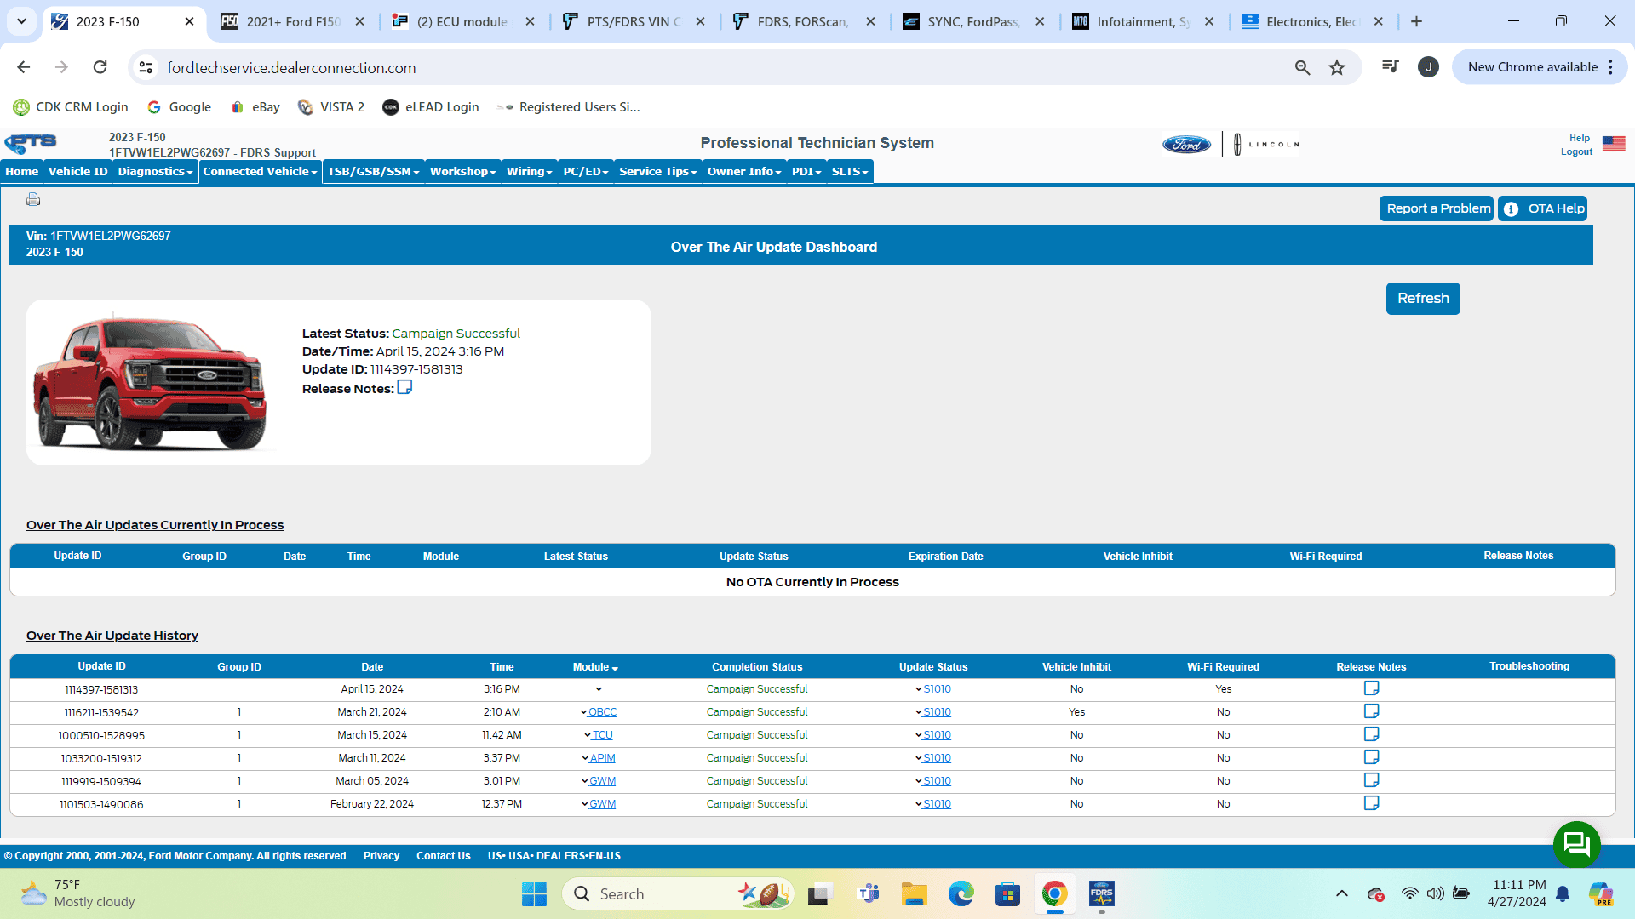1635x919 pixels.
Task: Open Chrome media control icon
Action: pos(1390,66)
